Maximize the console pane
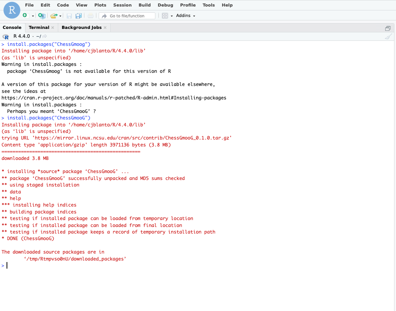This screenshot has width=396, height=311. click(388, 28)
